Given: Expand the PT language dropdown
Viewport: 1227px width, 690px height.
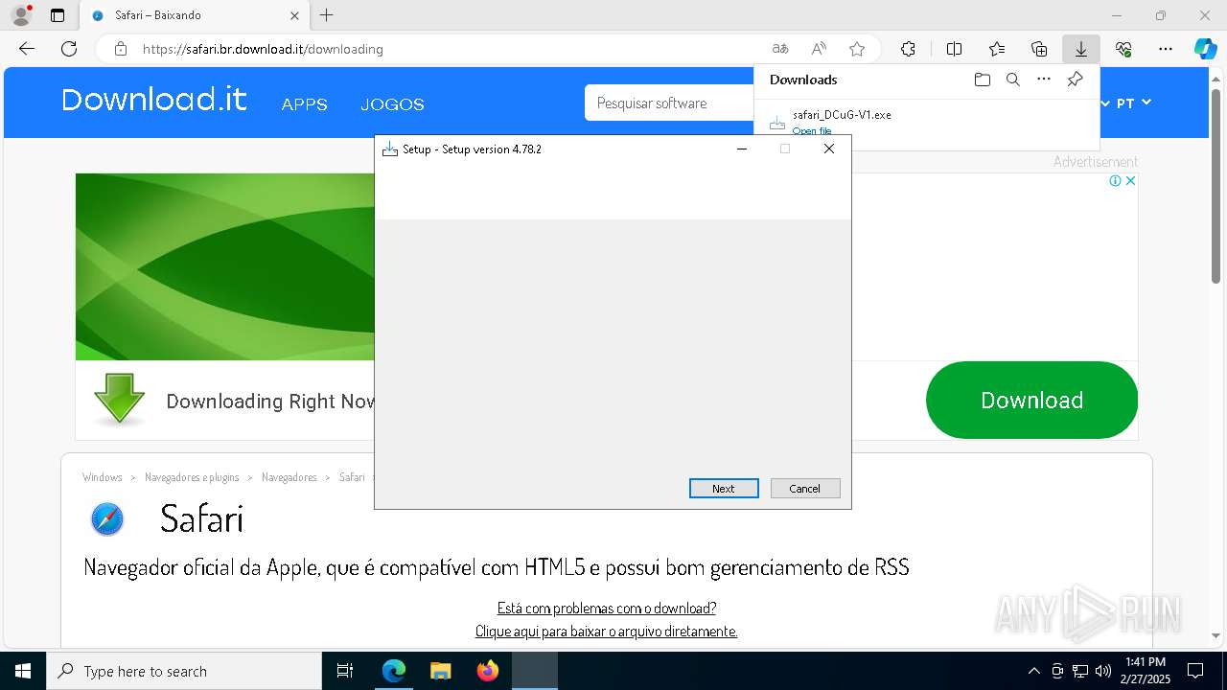Looking at the screenshot, I should [1132, 103].
